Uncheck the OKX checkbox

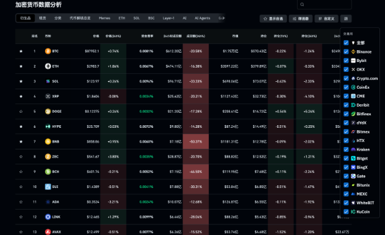tap(346, 69)
